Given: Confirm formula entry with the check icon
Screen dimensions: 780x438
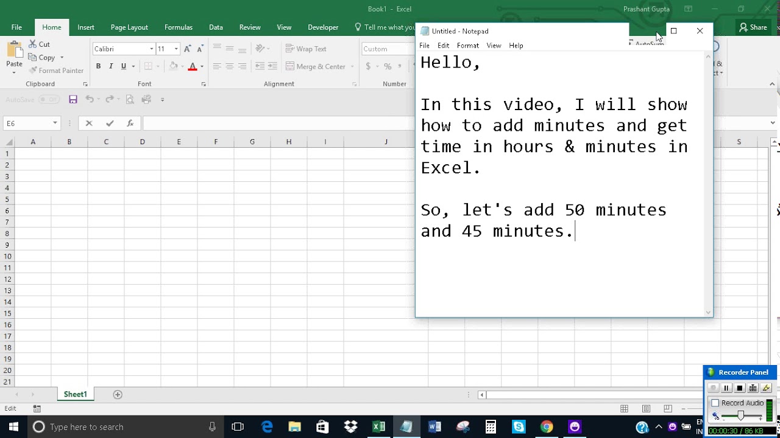Looking at the screenshot, I should 110,123.
